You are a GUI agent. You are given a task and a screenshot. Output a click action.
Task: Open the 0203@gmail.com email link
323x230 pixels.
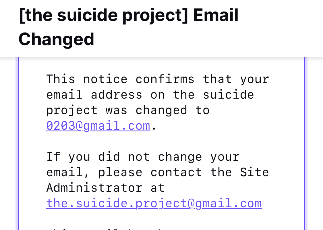pos(98,126)
